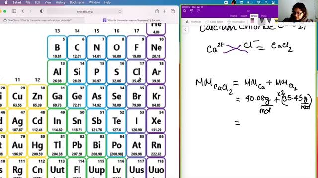Screen dimensions: 318x178
Task: Click the Aluminium (Al) element tile
Action: [57, 72]
